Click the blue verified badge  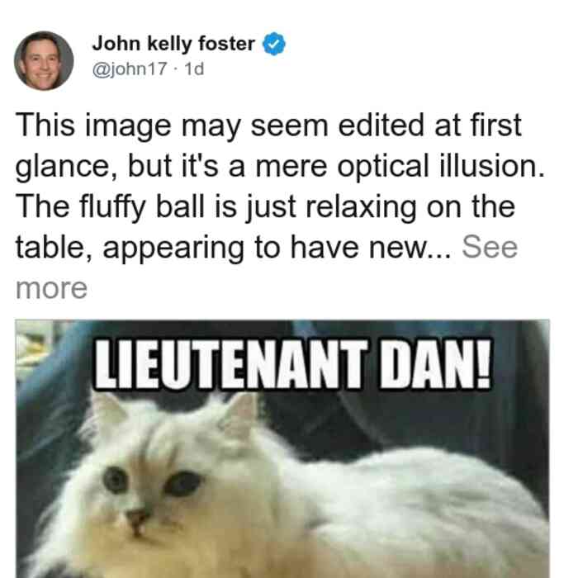tap(273, 44)
